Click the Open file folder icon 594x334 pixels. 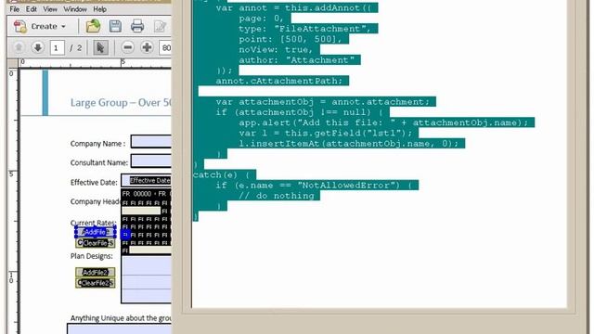coord(93,26)
